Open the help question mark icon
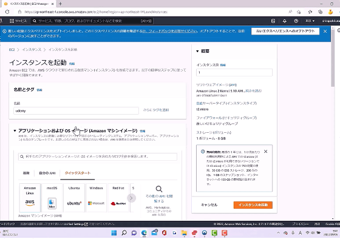Screen dimensions: 340x239 point(296,21)
